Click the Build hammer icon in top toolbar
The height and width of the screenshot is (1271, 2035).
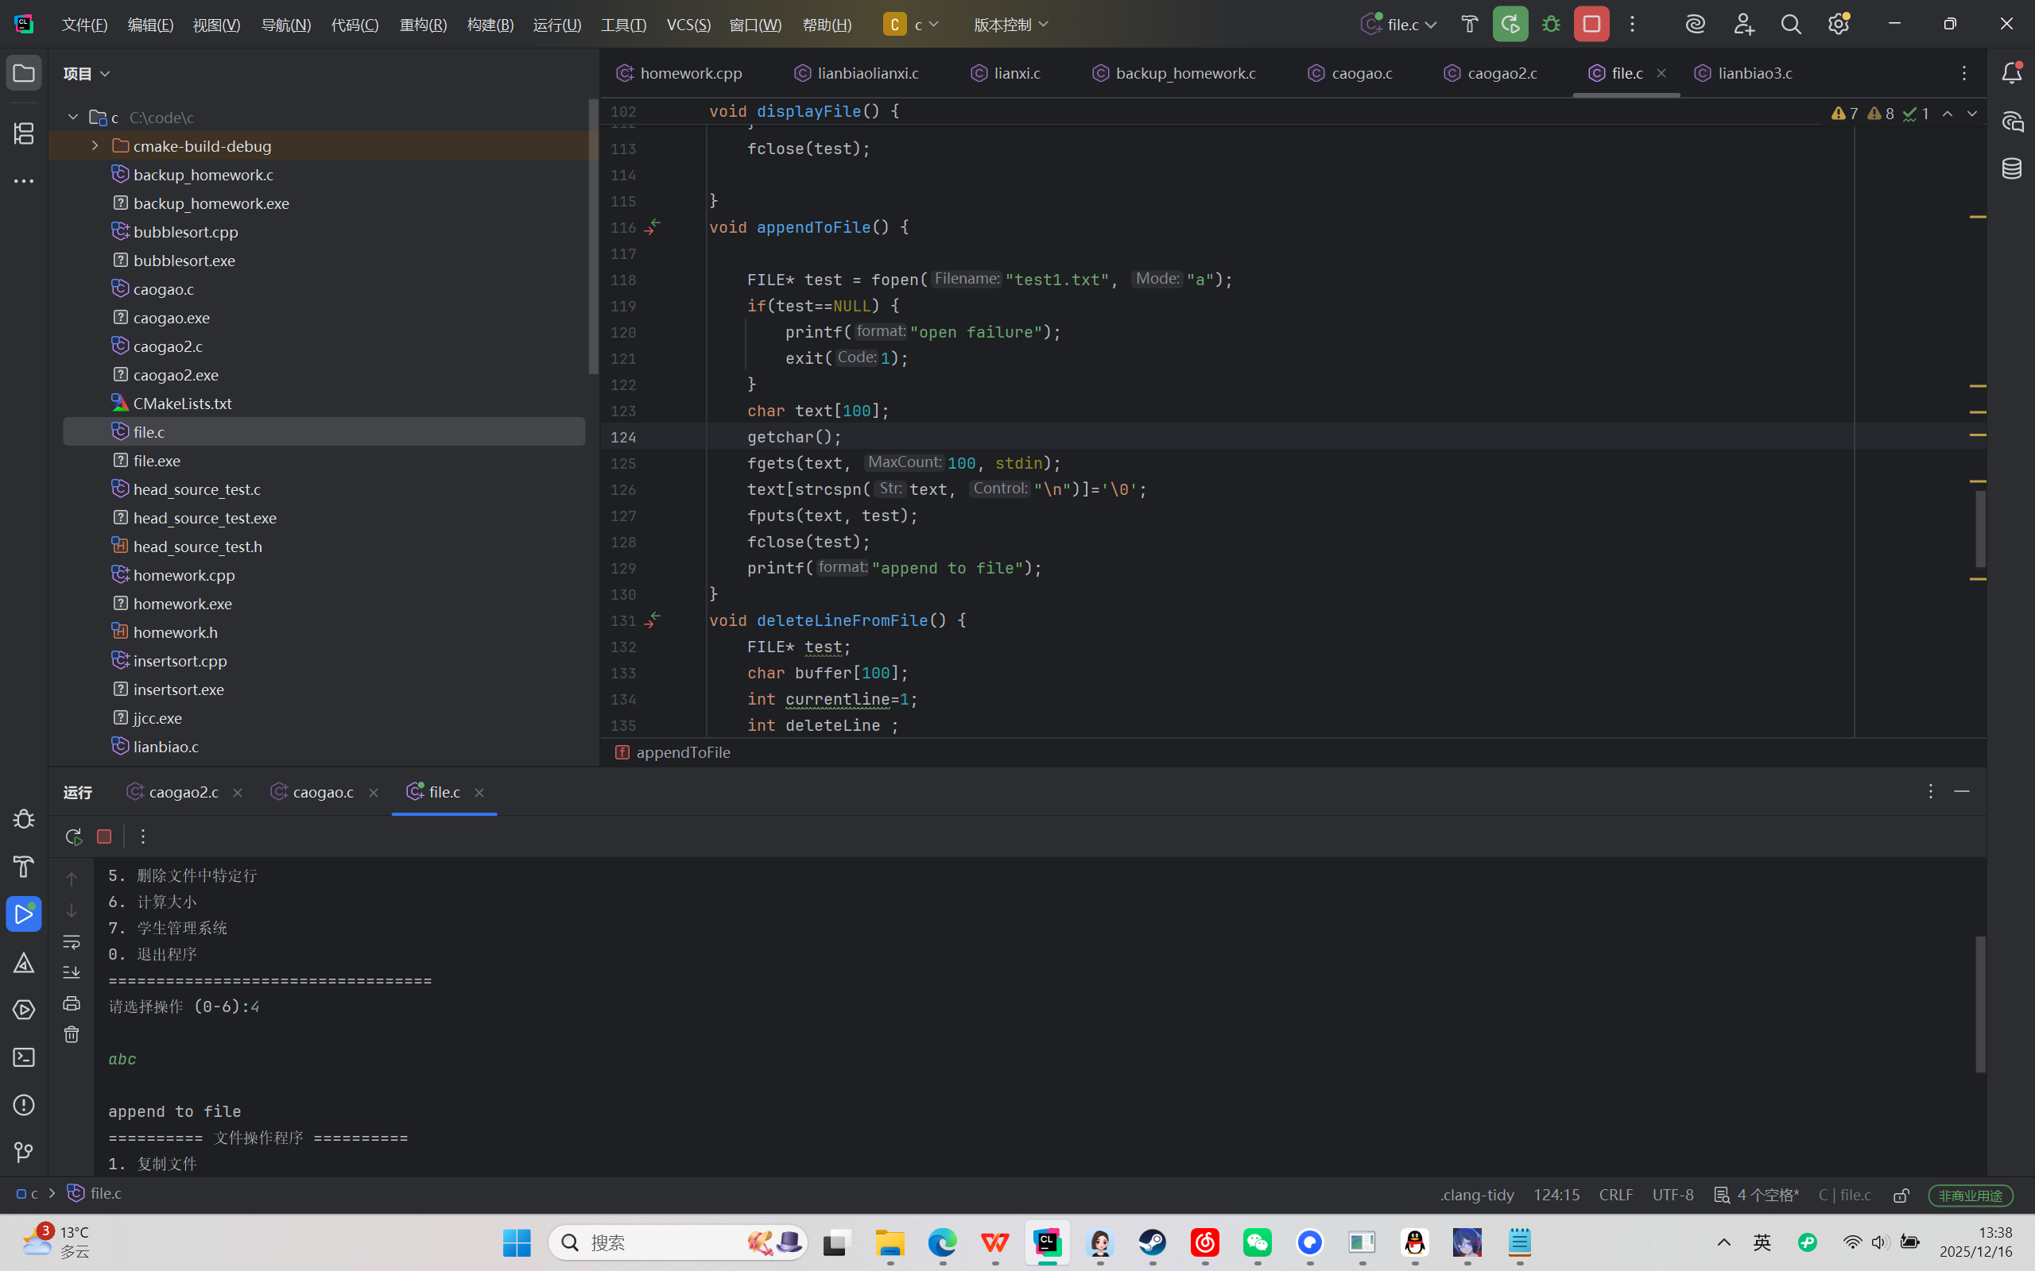pyautogui.click(x=1469, y=25)
